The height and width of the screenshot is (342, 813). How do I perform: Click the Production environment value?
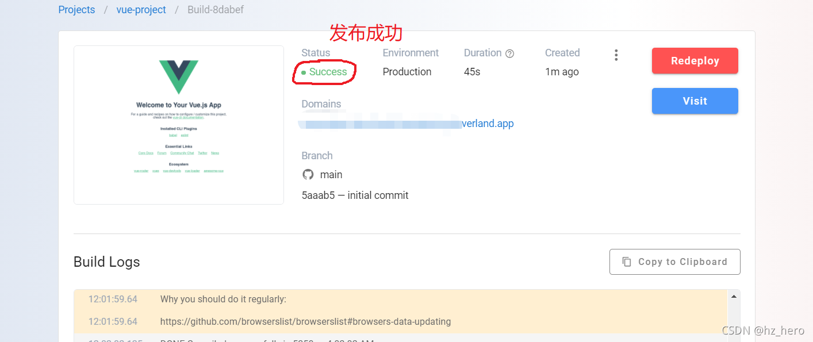(x=407, y=72)
